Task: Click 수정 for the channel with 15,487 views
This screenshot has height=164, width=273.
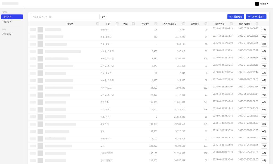Action: point(264,30)
